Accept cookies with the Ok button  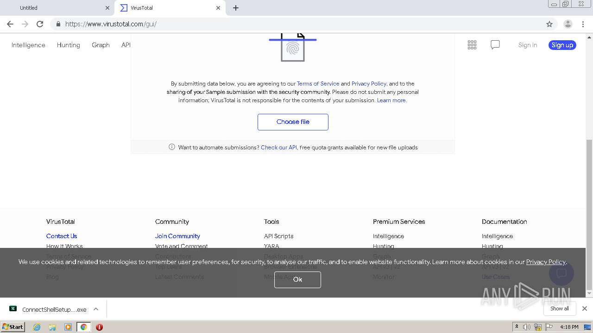coord(297,279)
